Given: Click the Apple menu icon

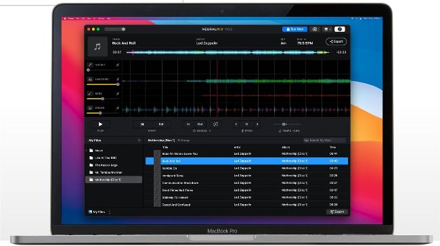Looking at the screenshot, I should click(x=65, y=18).
